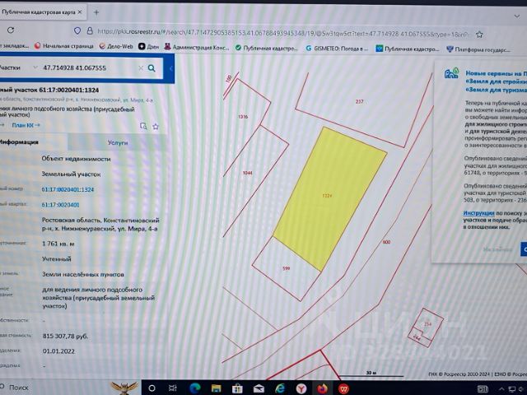The image size is (527, 395).
Task: Click the Учтенный status text
Action: pos(57,258)
